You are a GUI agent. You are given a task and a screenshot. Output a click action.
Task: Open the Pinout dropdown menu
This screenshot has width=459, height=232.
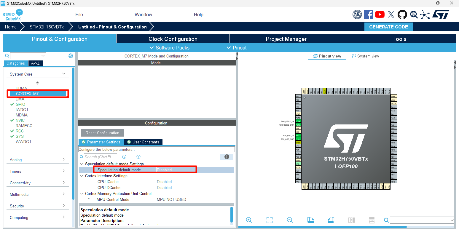pyautogui.click(x=237, y=48)
